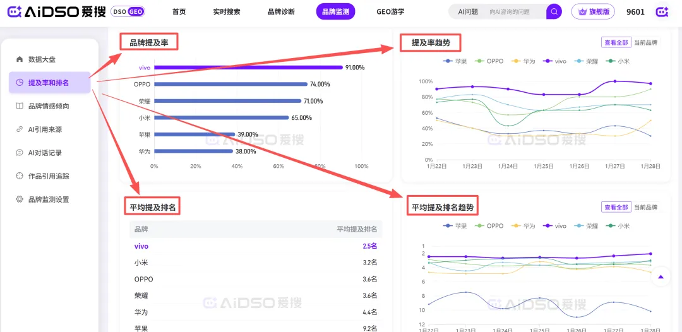Select 当前品牌 in 平均提及排名趋势 panel
The image size is (682, 332).
tap(645, 207)
